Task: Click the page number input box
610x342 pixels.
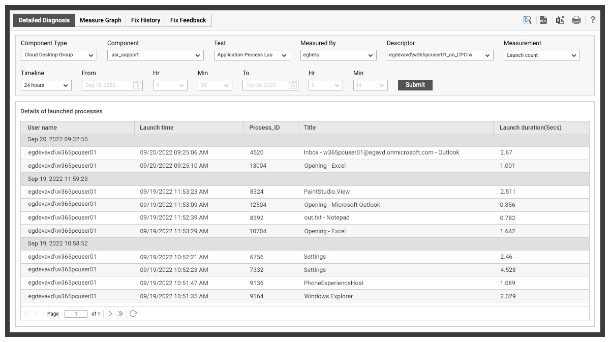Action: [76, 314]
